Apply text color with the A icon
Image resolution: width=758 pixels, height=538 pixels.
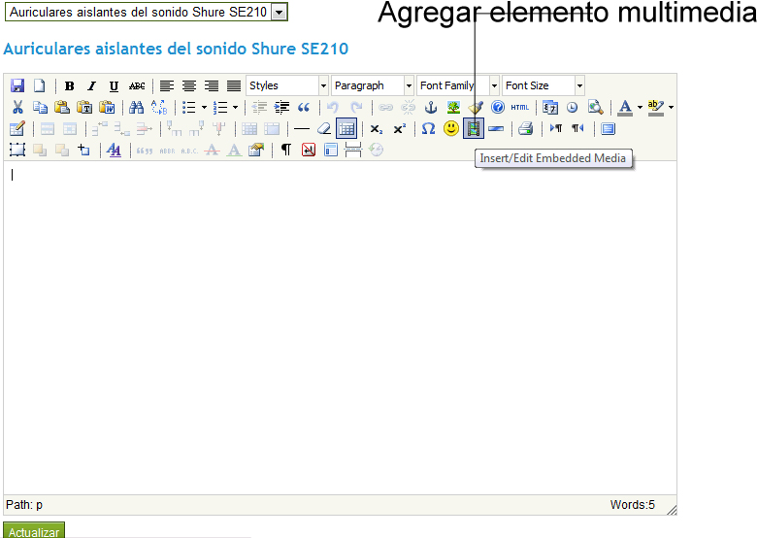tap(625, 107)
